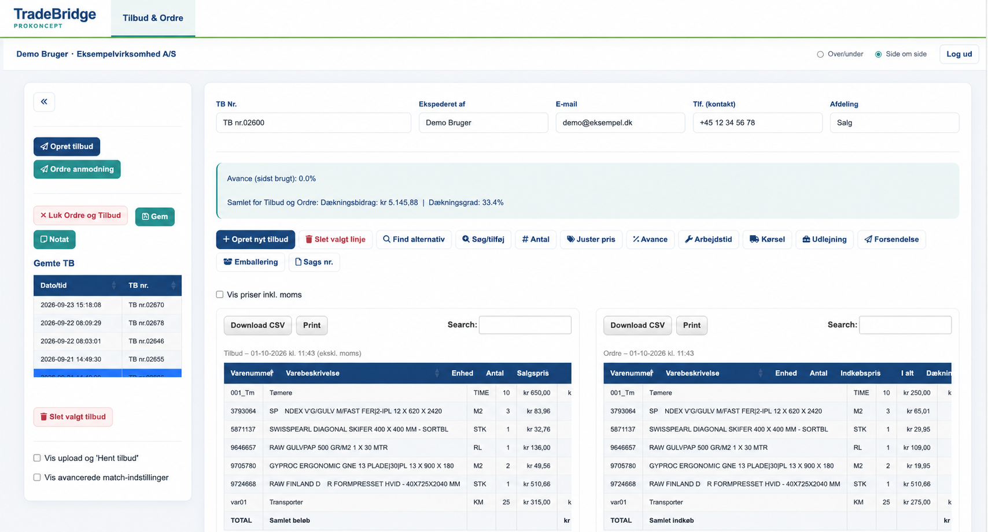Send an Ordre anmodning
The height and width of the screenshot is (532, 988).
(77, 169)
